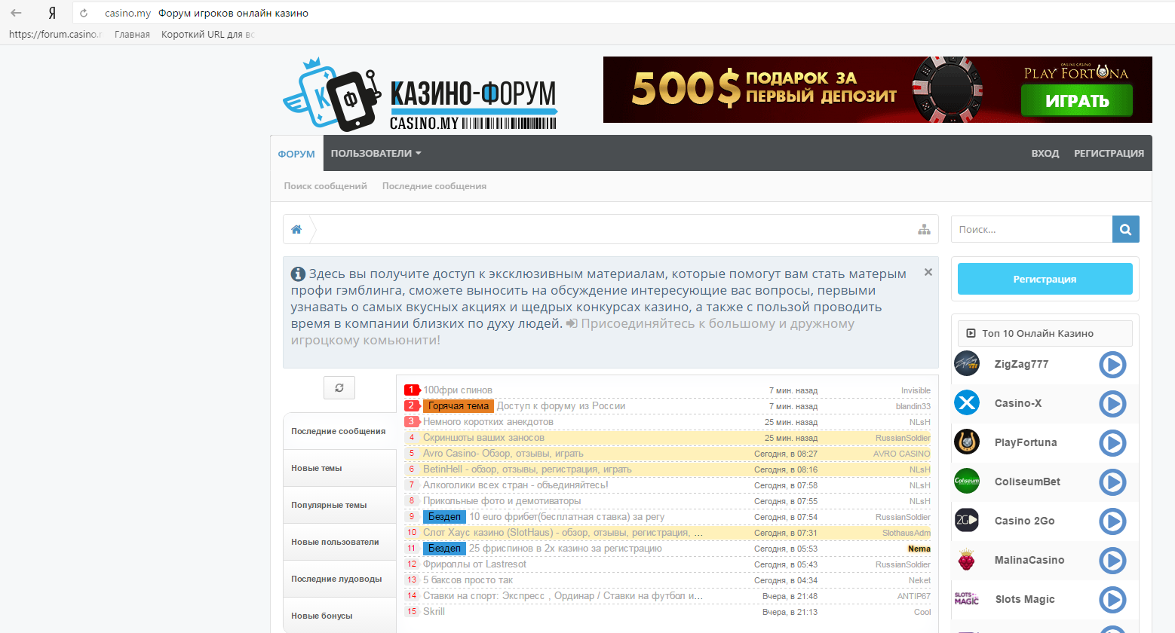Open user profile Nema
The height and width of the screenshot is (633, 1175).
pyautogui.click(x=919, y=549)
